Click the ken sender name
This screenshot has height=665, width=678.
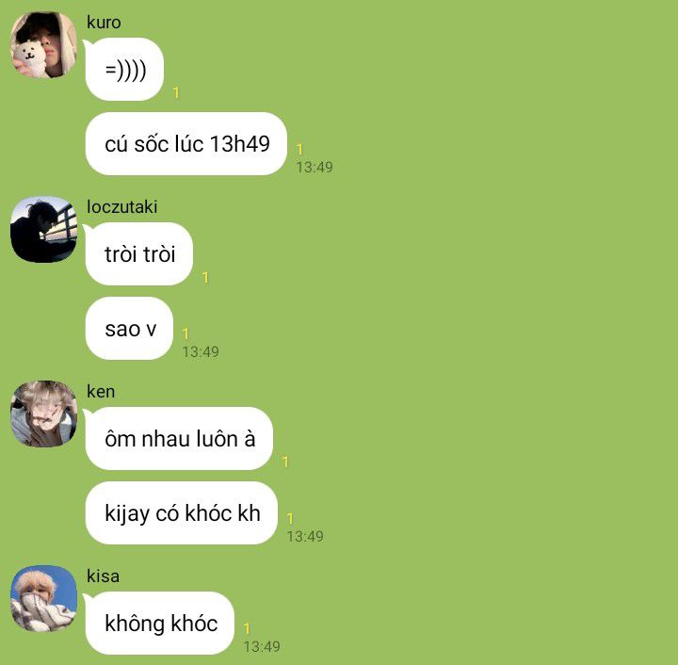tap(101, 391)
